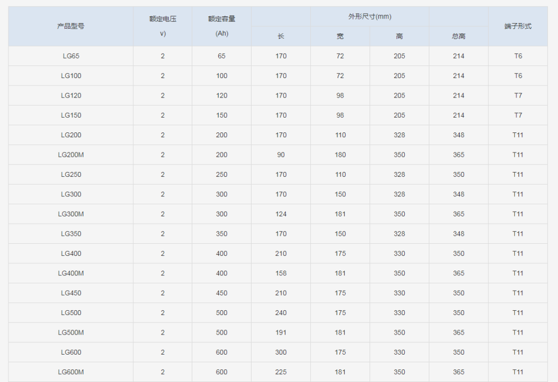
Task: Select the LG500M model cell
Action: (x=71, y=332)
